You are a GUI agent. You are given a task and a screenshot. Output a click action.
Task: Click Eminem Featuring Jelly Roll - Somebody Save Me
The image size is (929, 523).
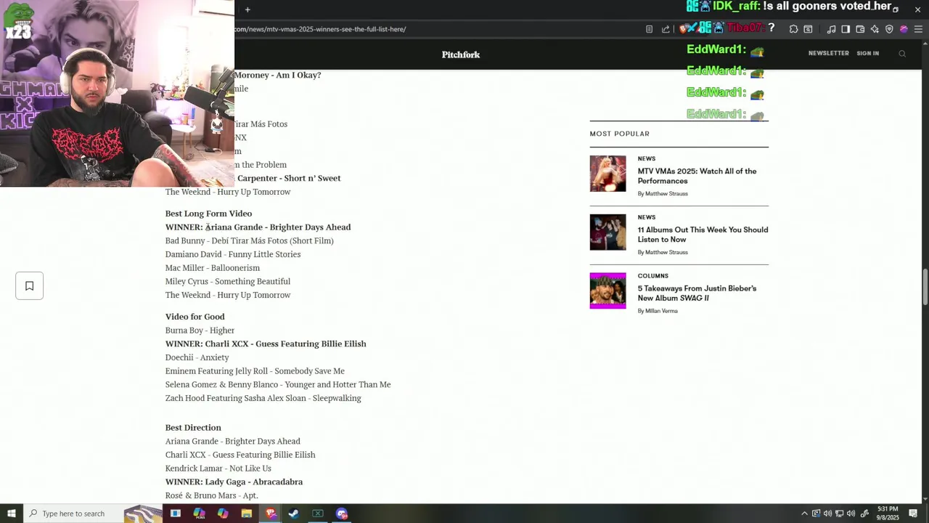pyautogui.click(x=255, y=371)
